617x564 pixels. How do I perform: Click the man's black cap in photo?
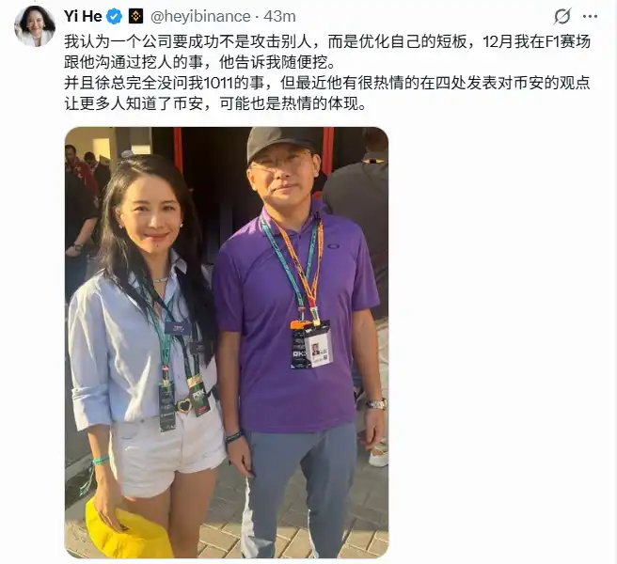[277, 142]
